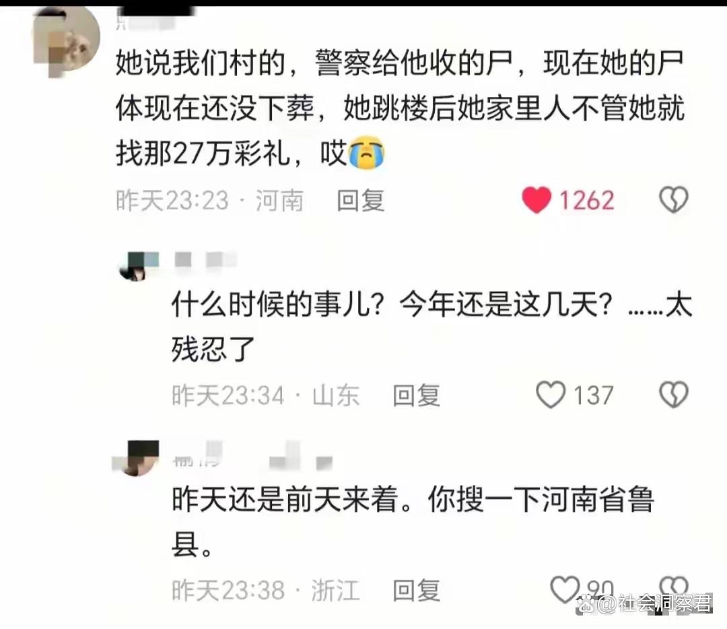Select reply text mentioning 河南省鲁县
The width and height of the screenshot is (727, 629).
pyautogui.click(x=413, y=521)
